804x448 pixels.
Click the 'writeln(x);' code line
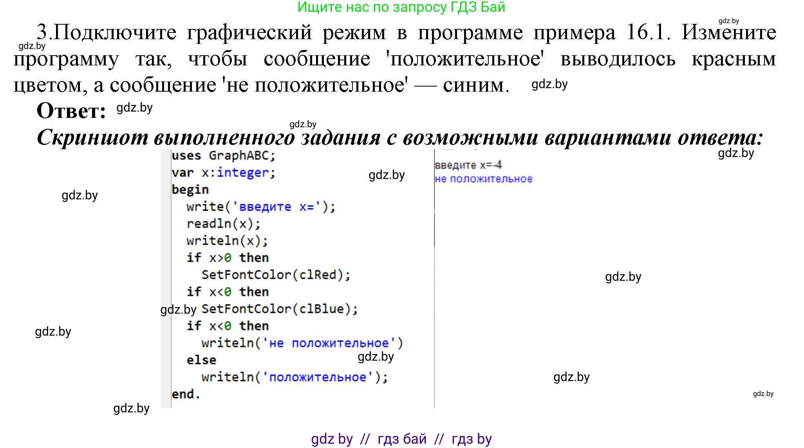[x=228, y=241]
